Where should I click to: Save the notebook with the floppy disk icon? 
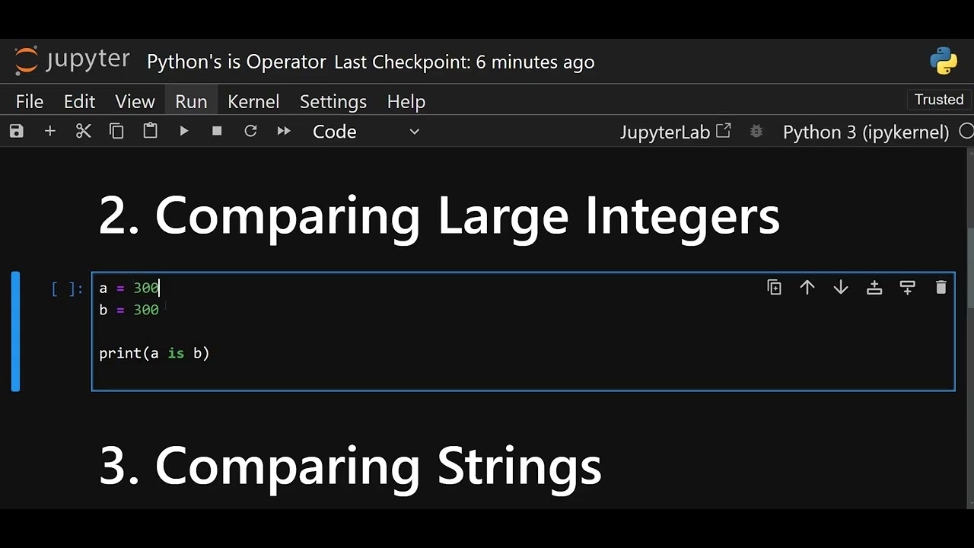coord(17,132)
